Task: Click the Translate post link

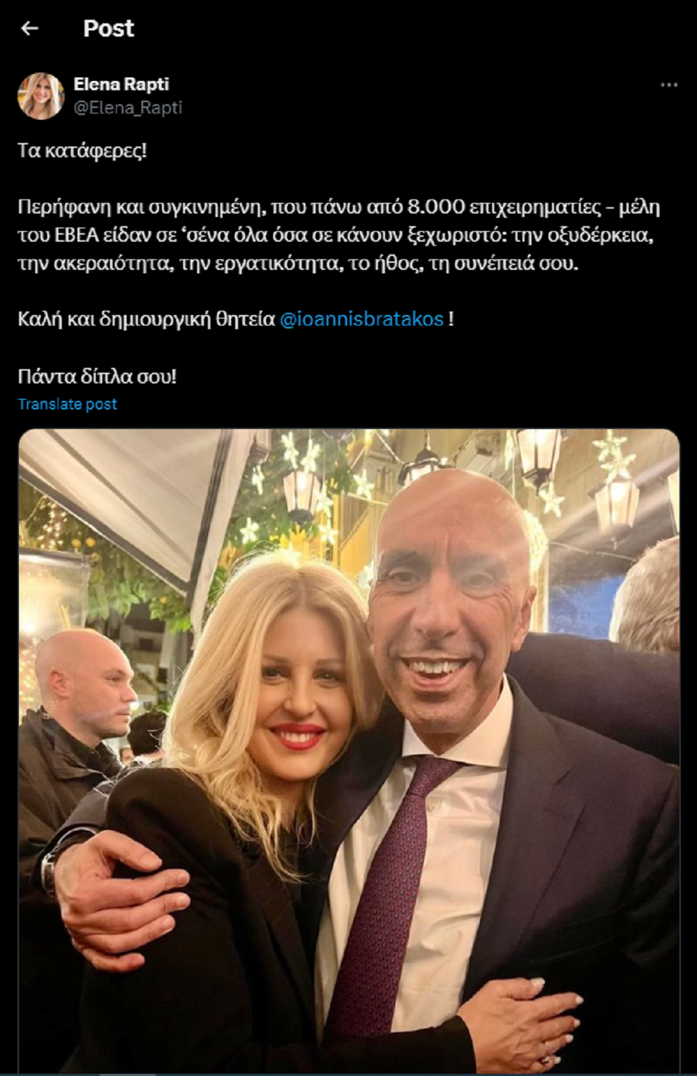Action: tap(68, 404)
